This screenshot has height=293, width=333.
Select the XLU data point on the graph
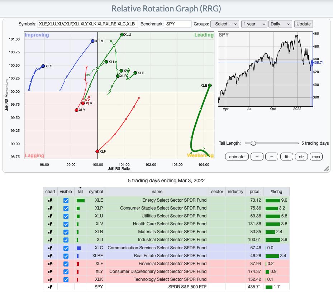click(x=122, y=35)
